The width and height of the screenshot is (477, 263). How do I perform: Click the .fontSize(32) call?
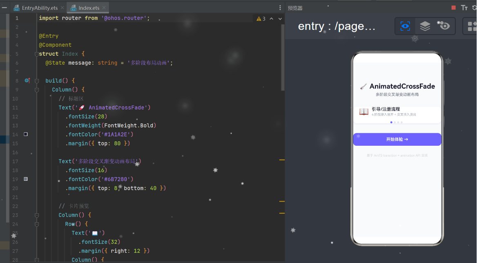pyautogui.click(x=99, y=242)
